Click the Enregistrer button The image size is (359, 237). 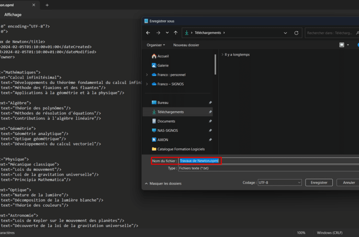(x=318, y=182)
